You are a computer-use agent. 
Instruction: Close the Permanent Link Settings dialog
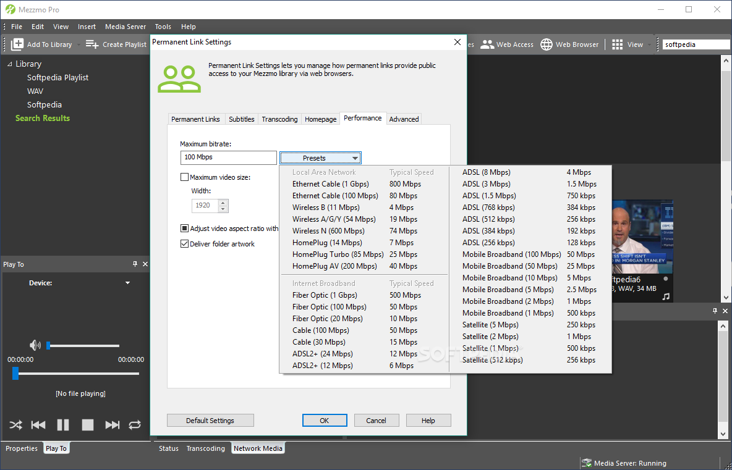(x=457, y=42)
